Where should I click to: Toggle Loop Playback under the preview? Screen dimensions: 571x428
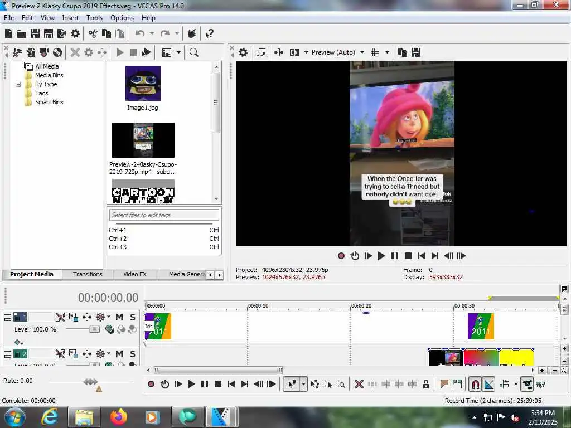point(355,256)
